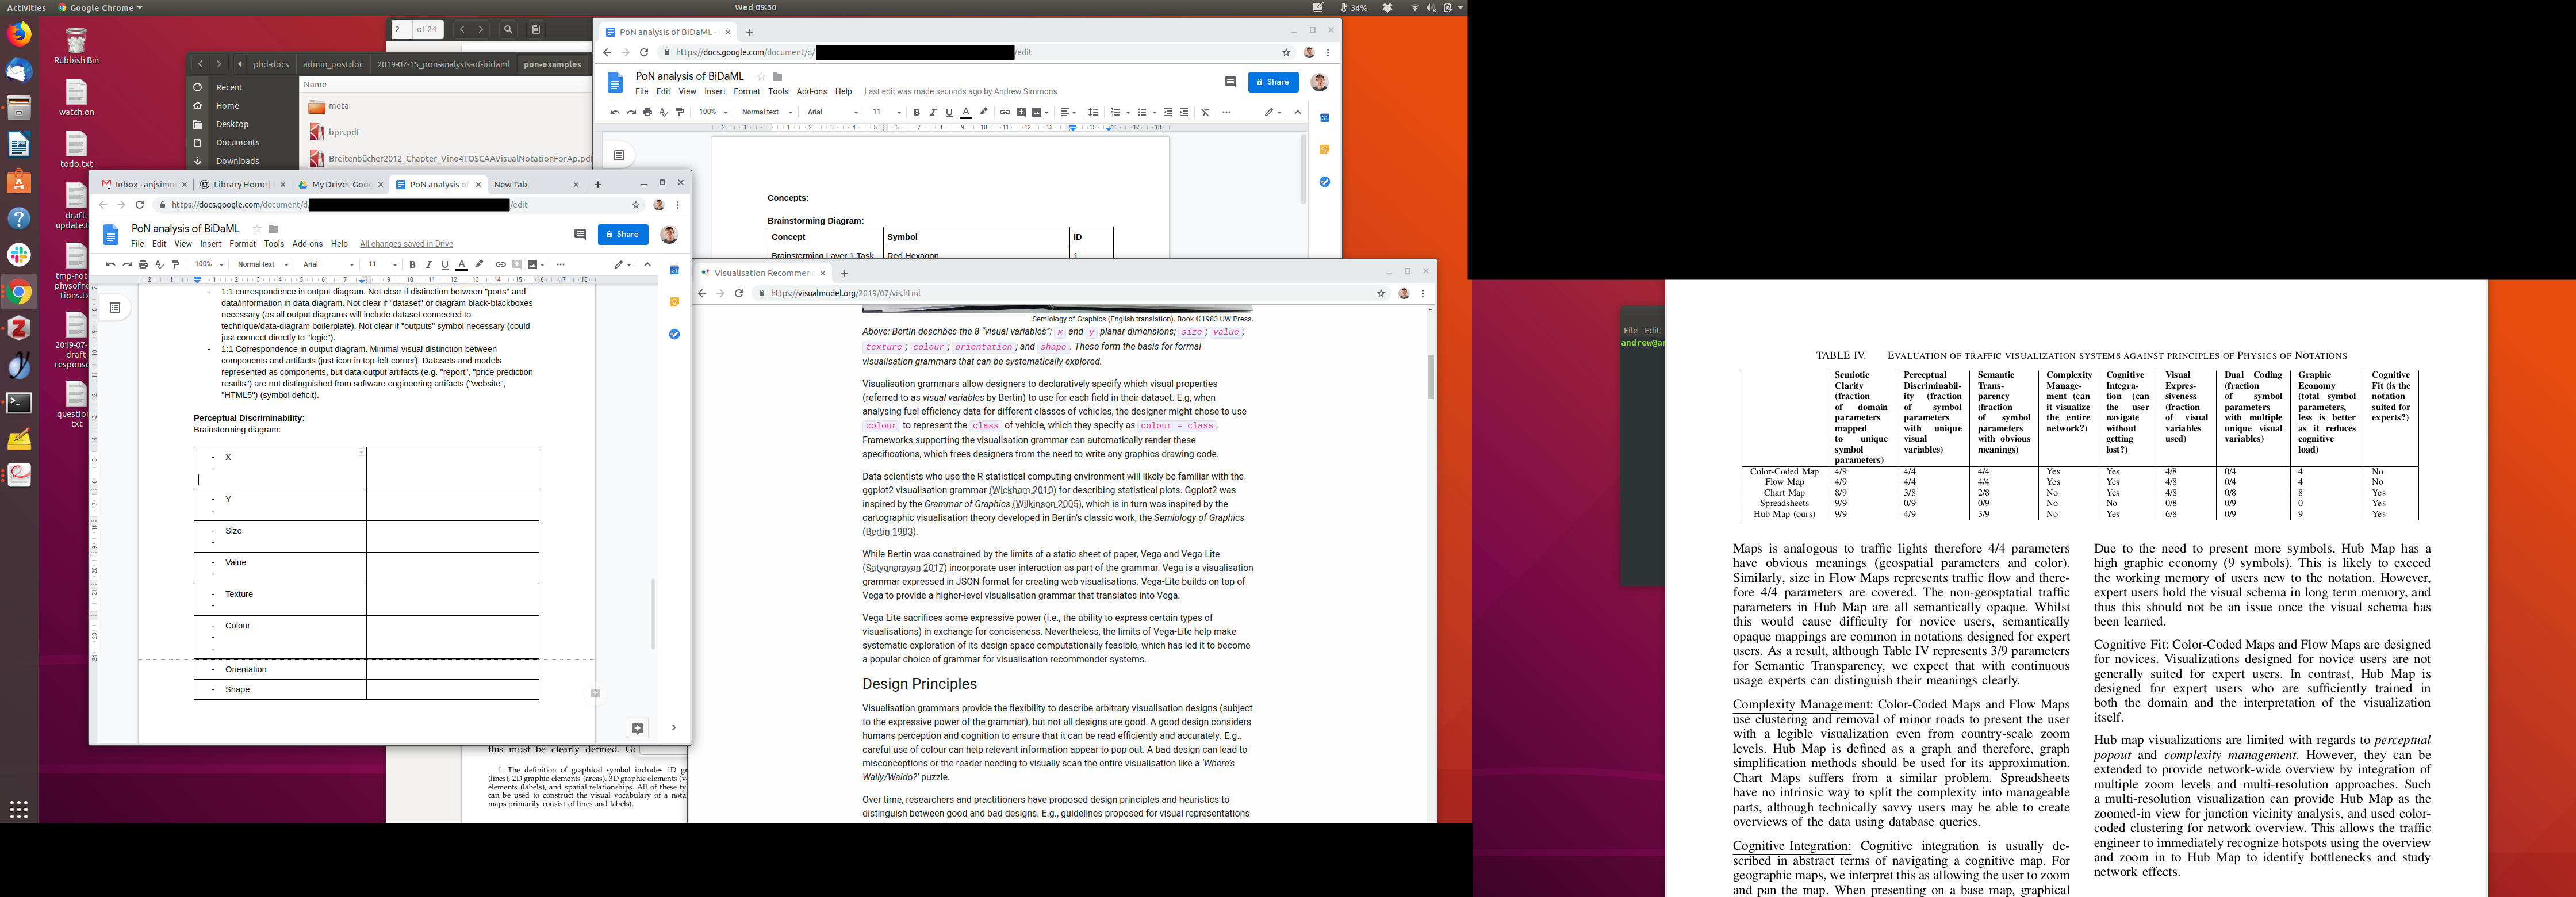Click All changes saved in Drive link
This screenshot has height=897, width=2576.
406,244
